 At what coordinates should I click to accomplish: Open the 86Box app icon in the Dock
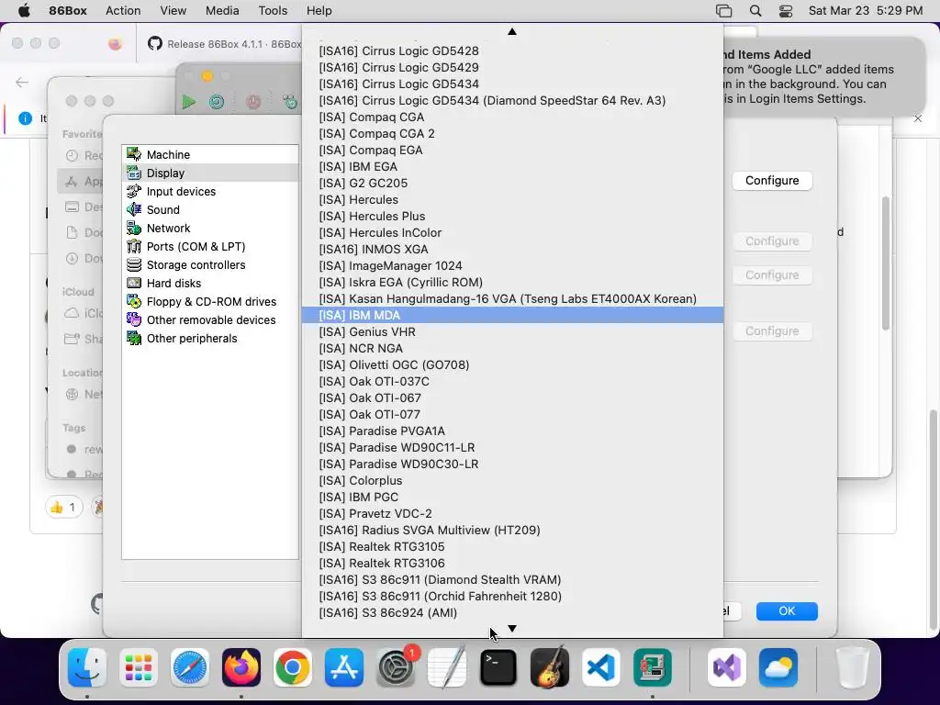pos(653,667)
